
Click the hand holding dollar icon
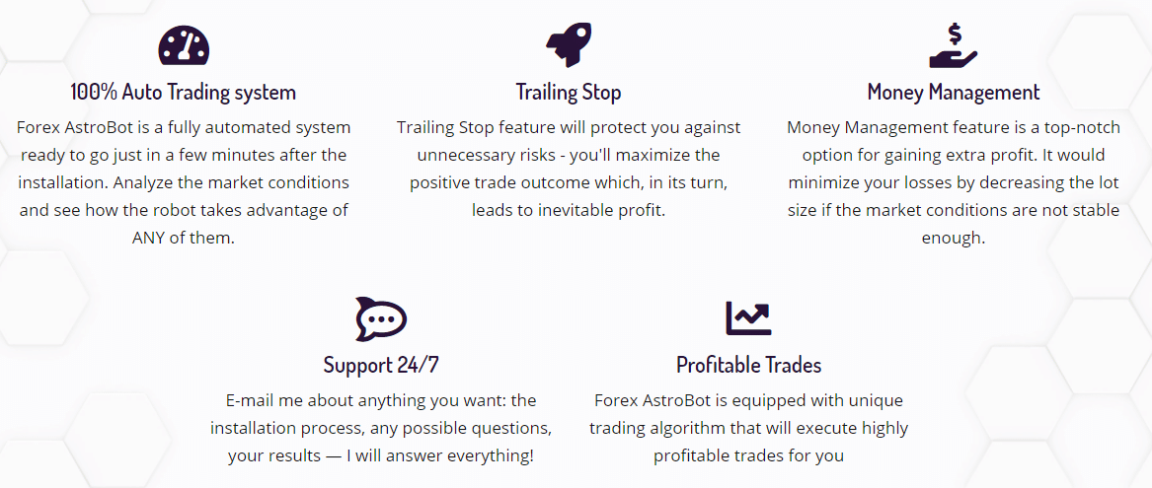pos(953,45)
